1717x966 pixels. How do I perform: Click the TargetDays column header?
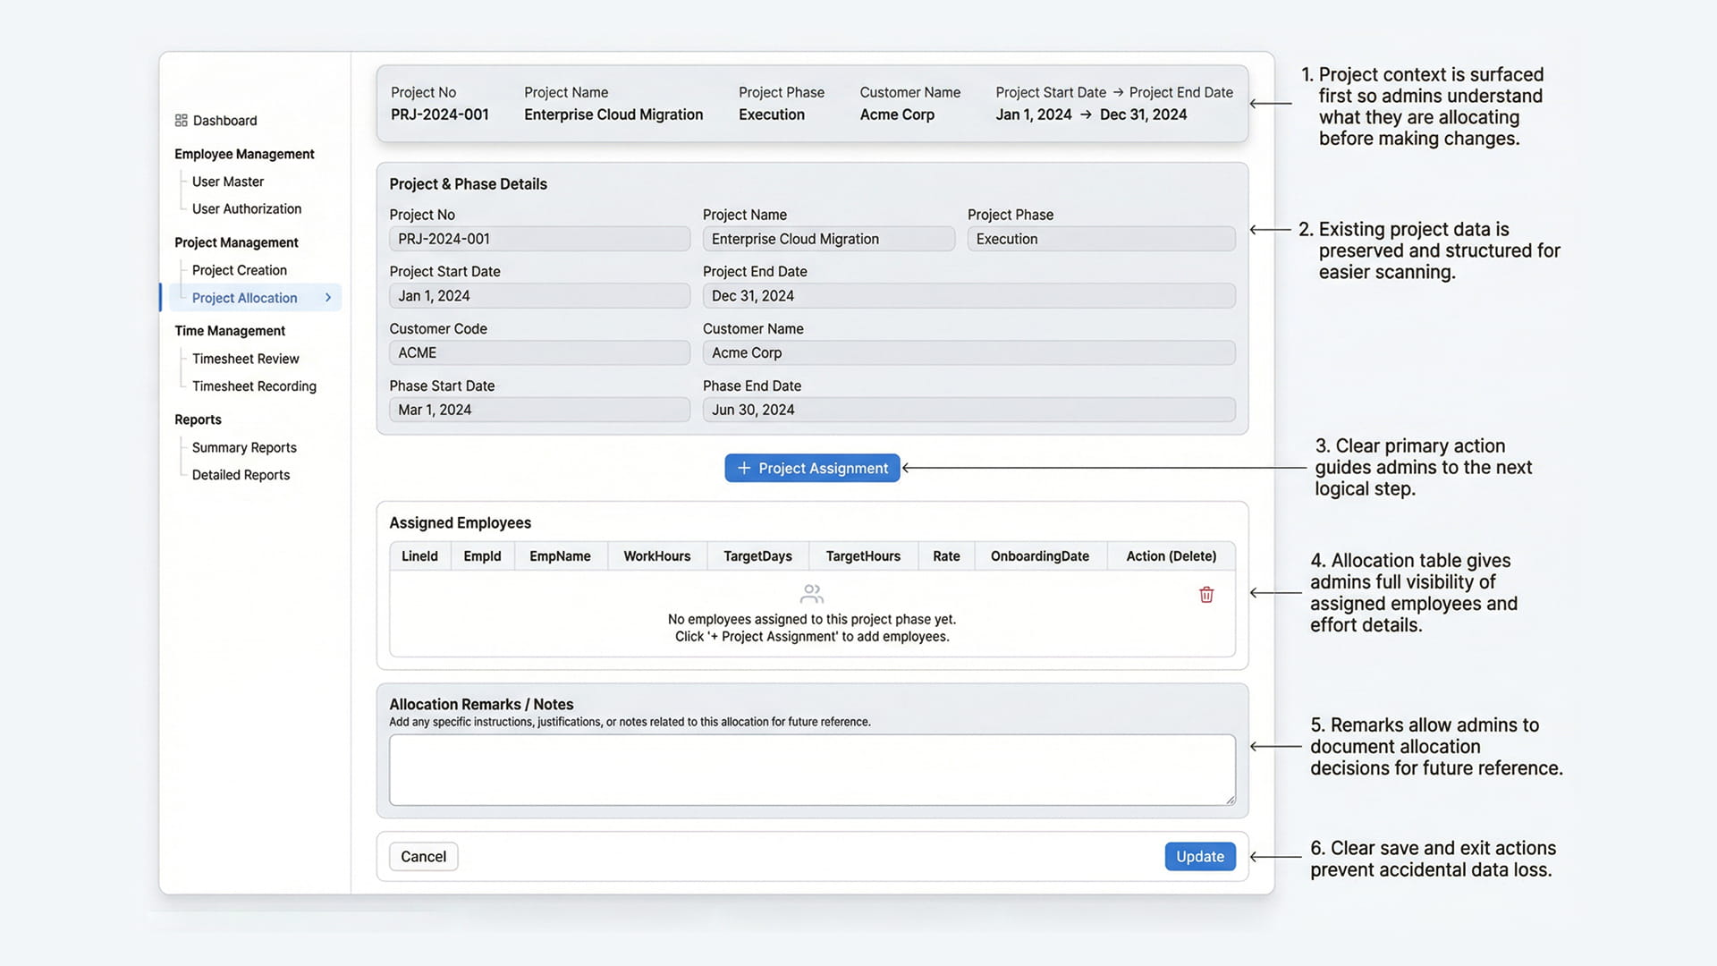point(757,556)
